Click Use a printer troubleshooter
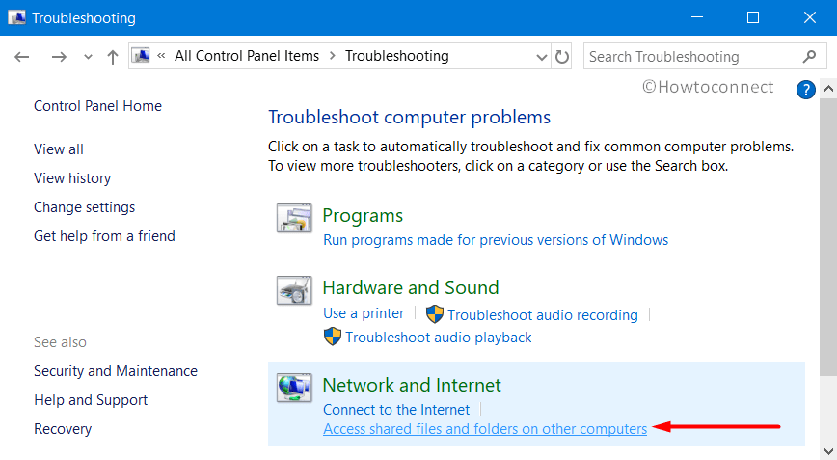The image size is (837, 460). click(x=364, y=313)
